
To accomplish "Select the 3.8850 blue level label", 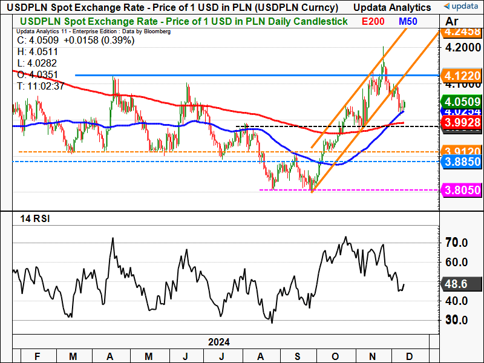I will [462, 162].
